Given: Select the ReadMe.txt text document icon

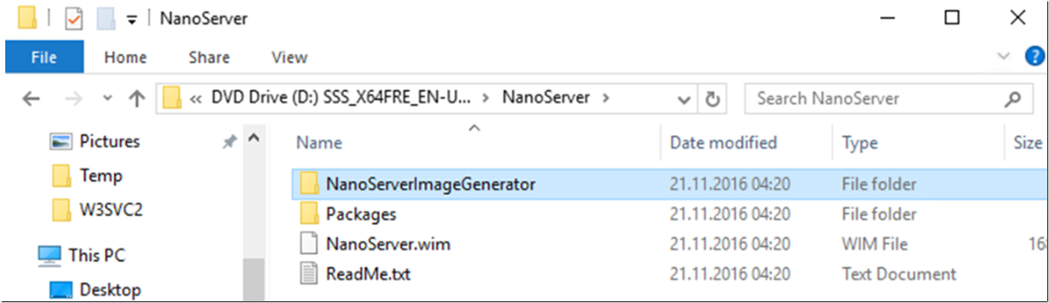Looking at the screenshot, I should click(309, 274).
